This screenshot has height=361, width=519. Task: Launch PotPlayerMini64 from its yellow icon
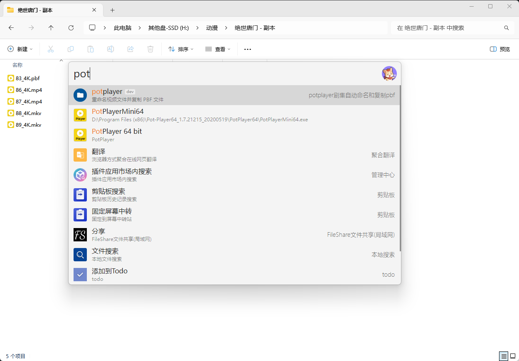point(80,115)
